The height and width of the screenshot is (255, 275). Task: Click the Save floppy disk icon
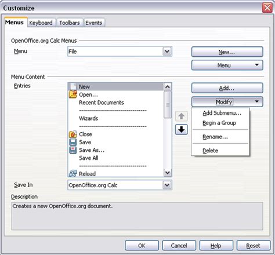[73, 142]
